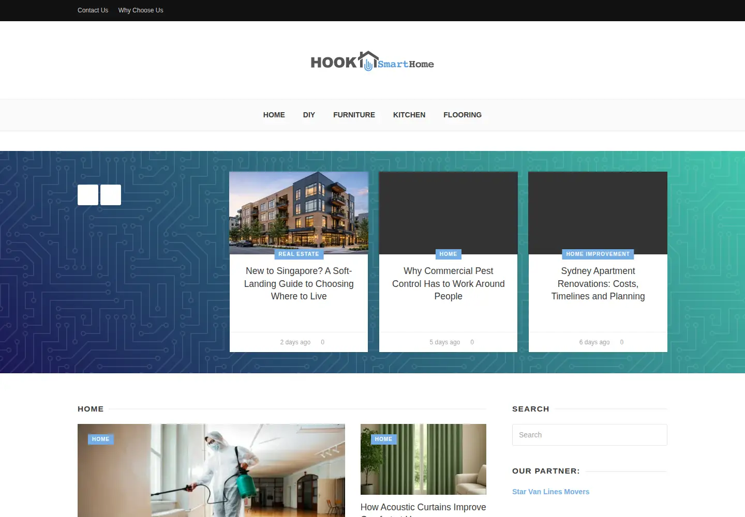
Task: Open the FURNITURE menu item
Action: [354, 115]
